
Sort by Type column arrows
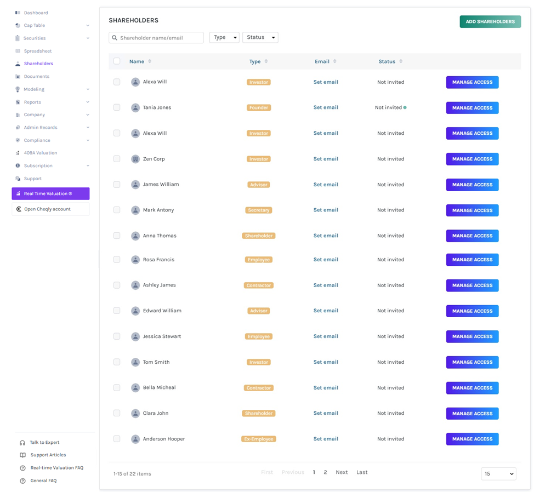[x=266, y=61]
